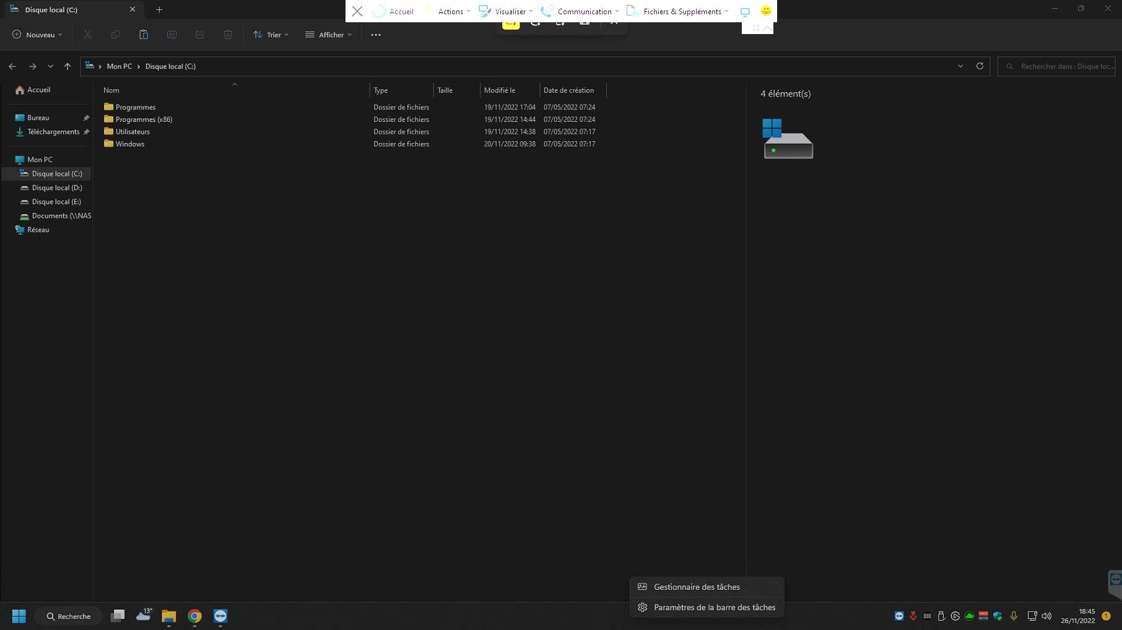This screenshot has height=630, width=1122.
Task: Select Disque local (D:) in sidebar
Action: point(56,188)
